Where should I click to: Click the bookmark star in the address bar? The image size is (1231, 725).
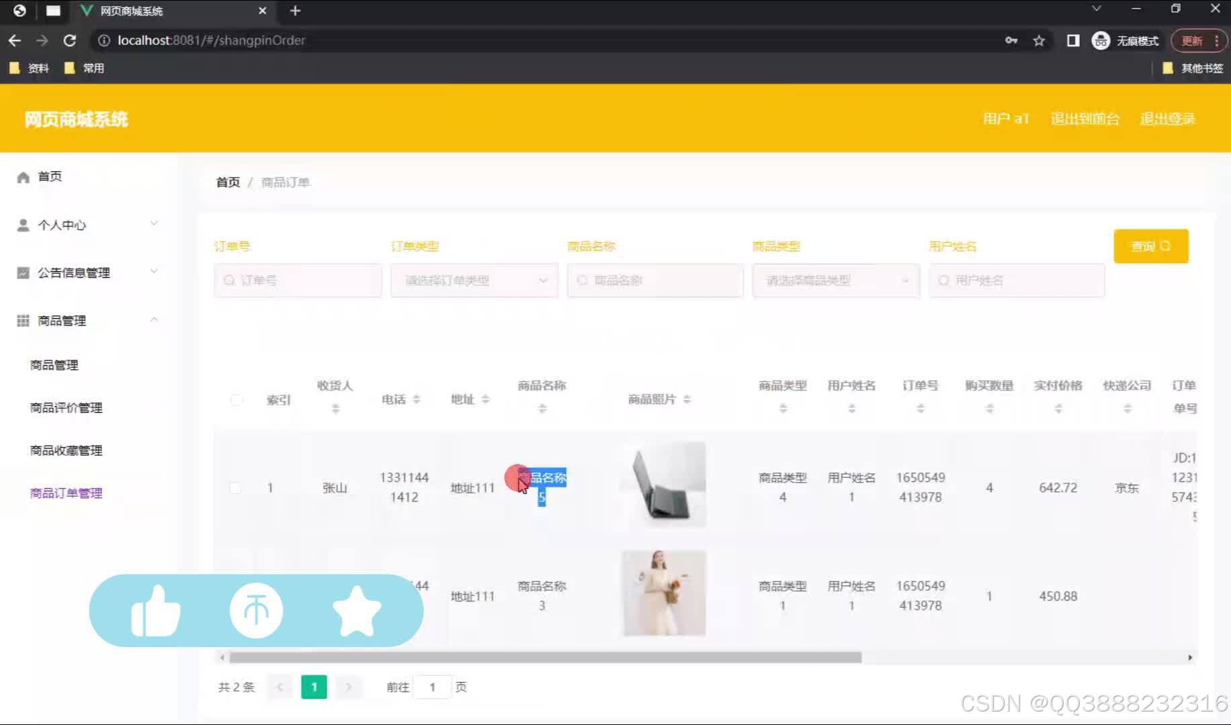(x=1039, y=41)
